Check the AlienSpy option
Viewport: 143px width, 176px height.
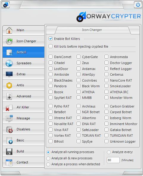[x=78, y=74]
